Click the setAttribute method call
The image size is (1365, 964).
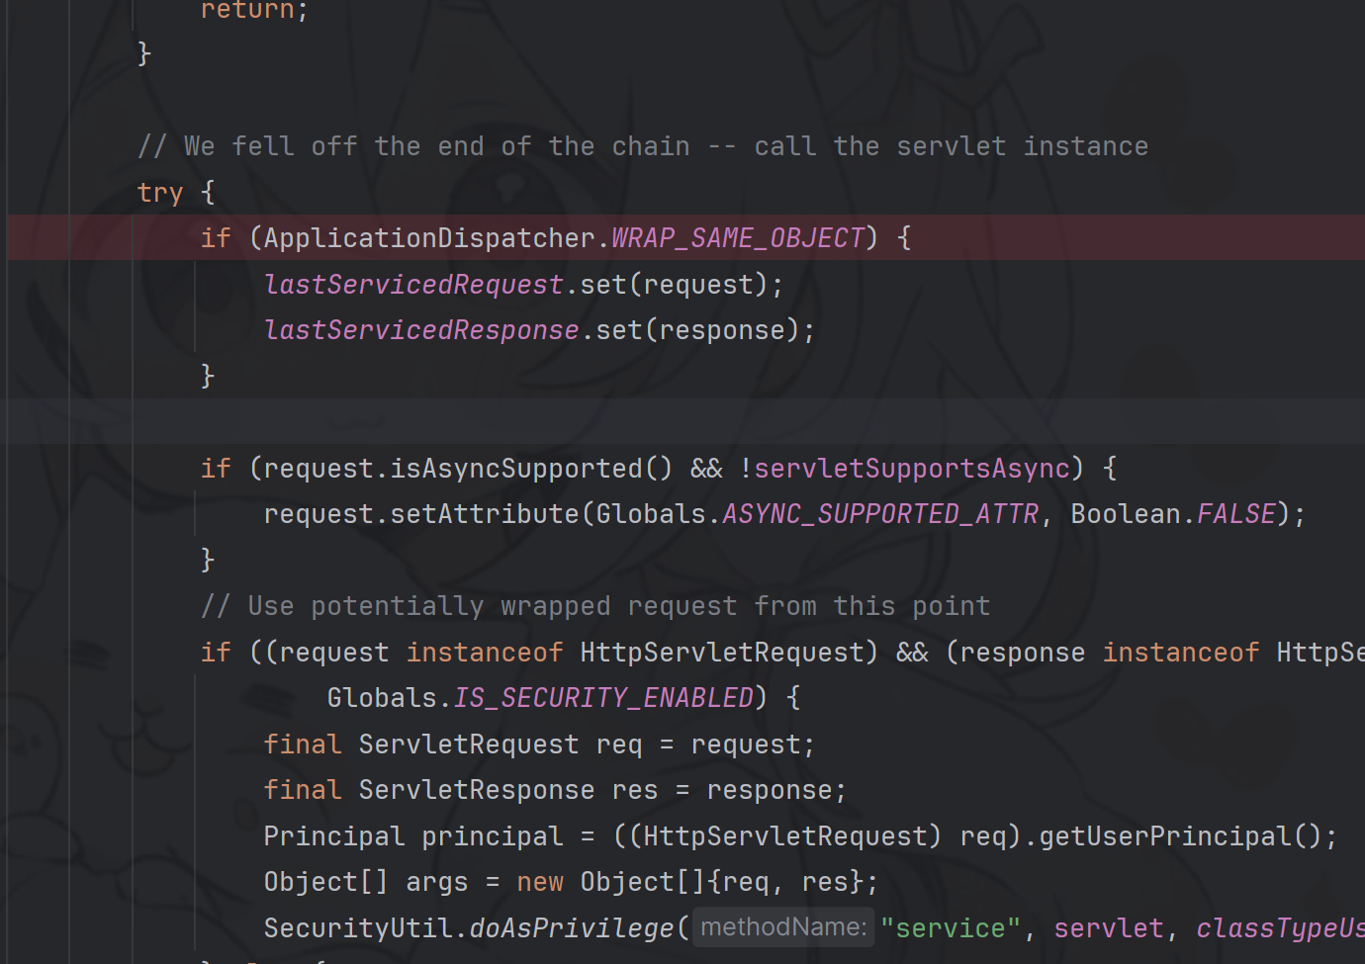(x=485, y=514)
